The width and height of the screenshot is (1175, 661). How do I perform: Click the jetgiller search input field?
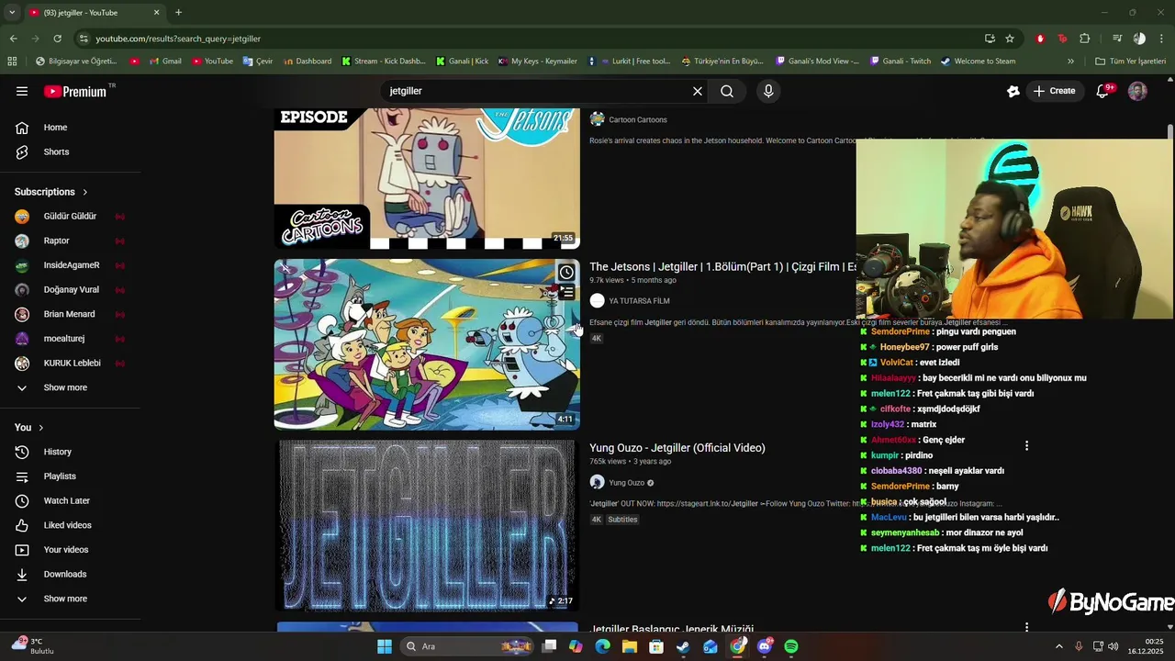pos(537,91)
